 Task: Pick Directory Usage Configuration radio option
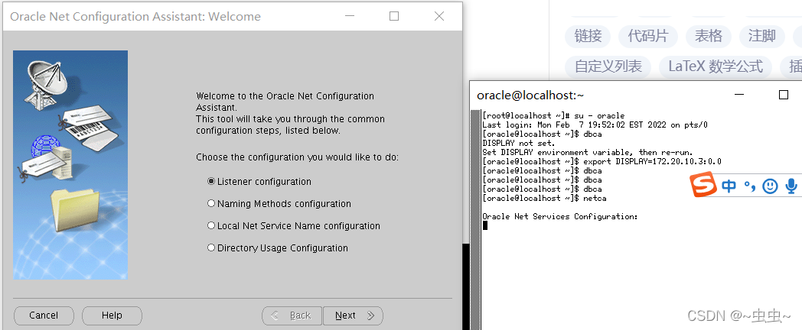tap(211, 248)
